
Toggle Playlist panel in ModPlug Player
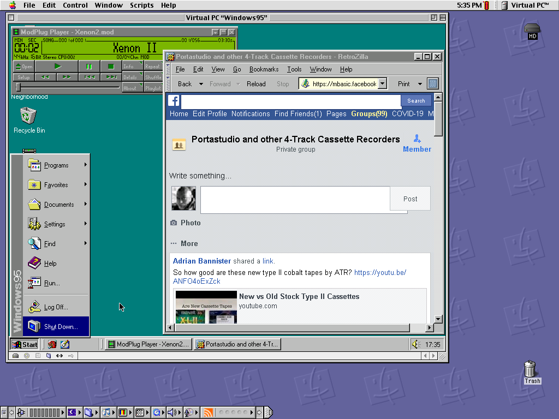(x=153, y=88)
